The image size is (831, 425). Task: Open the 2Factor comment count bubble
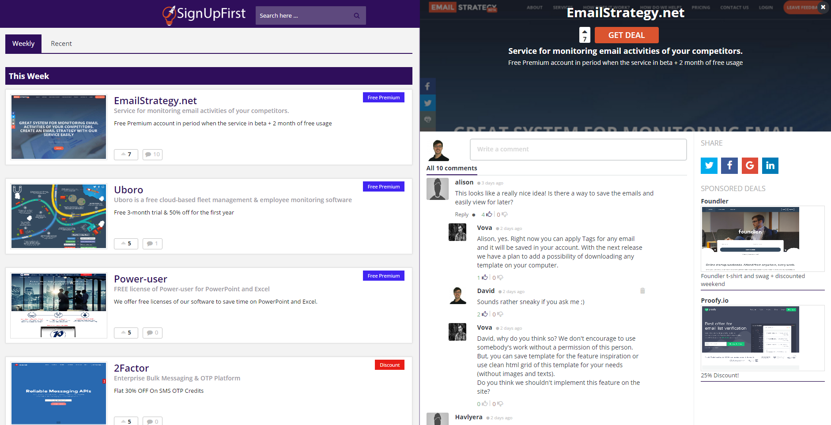152,421
